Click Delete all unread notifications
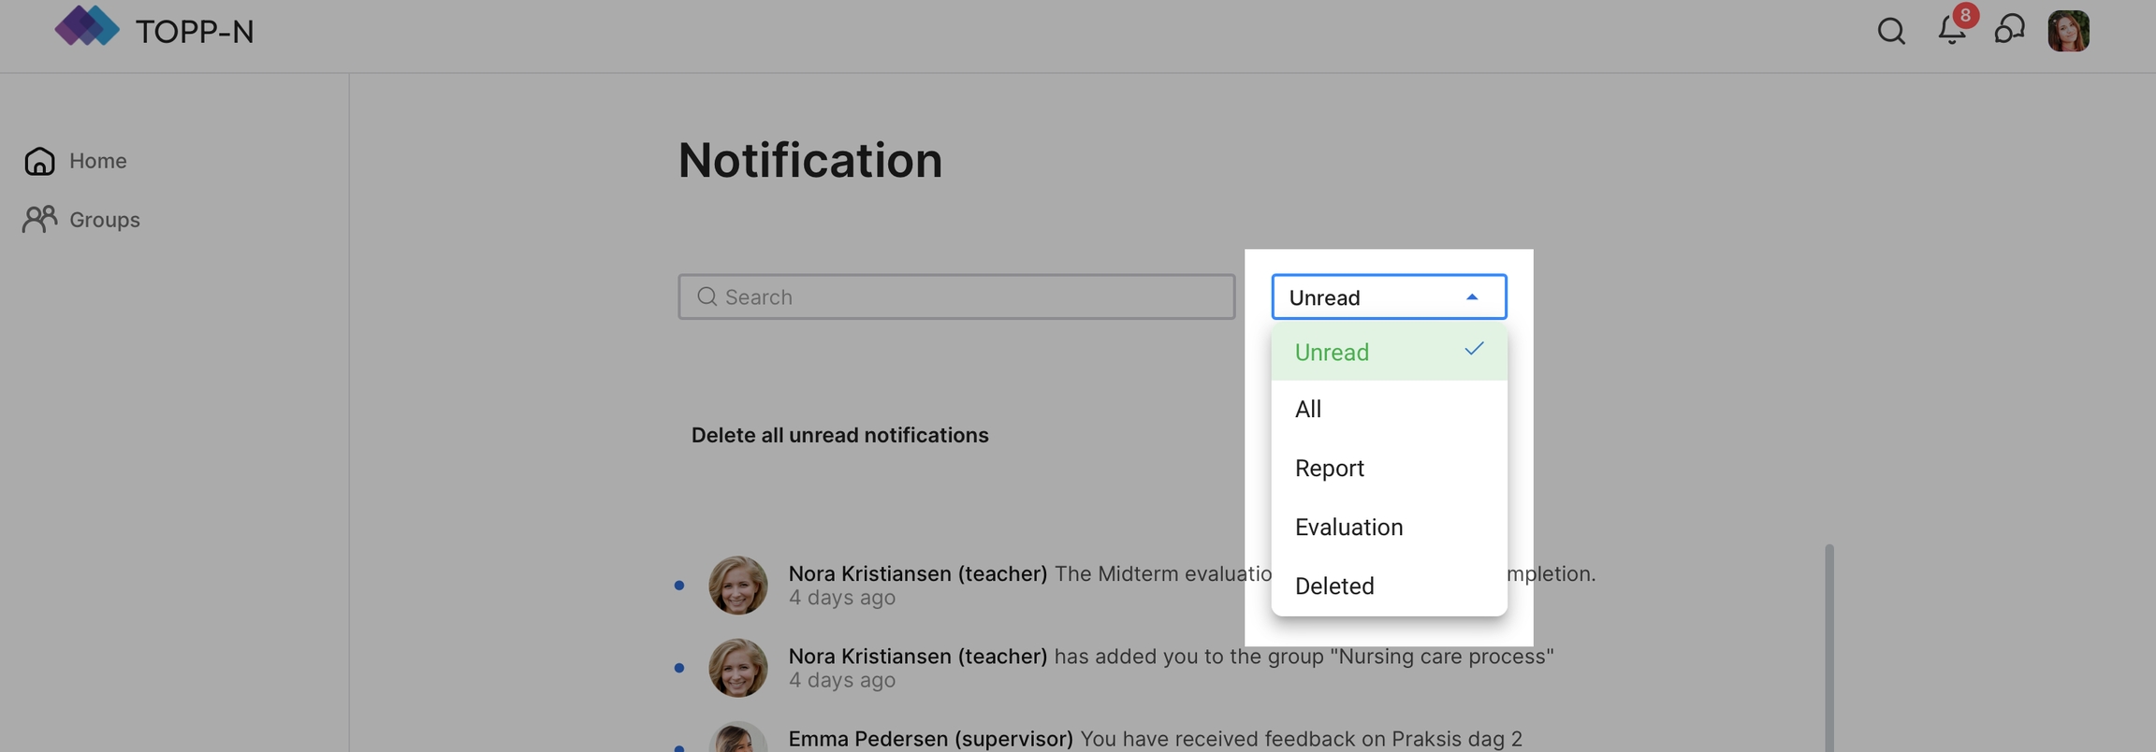2156x752 pixels. (839, 435)
